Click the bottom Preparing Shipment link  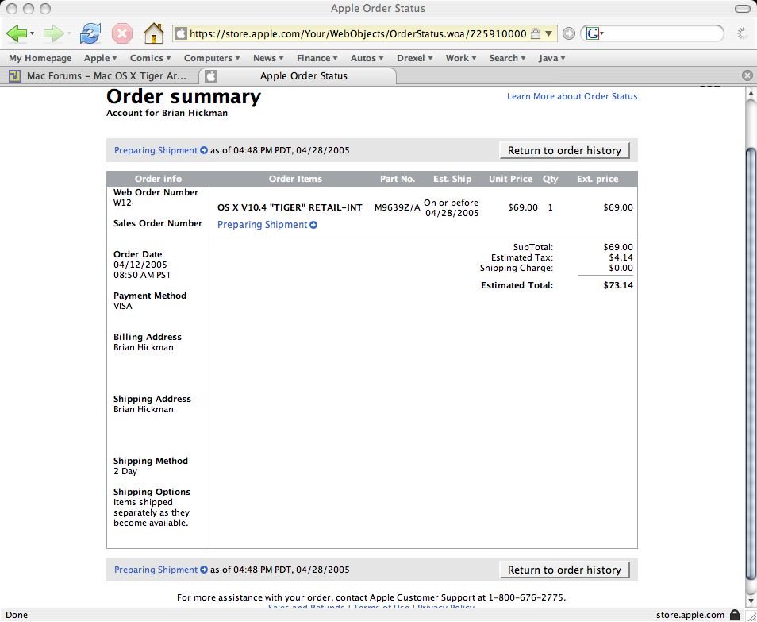tap(156, 570)
